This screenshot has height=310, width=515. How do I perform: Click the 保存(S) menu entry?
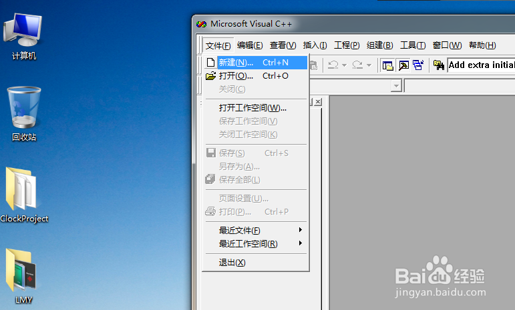pos(256,153)
